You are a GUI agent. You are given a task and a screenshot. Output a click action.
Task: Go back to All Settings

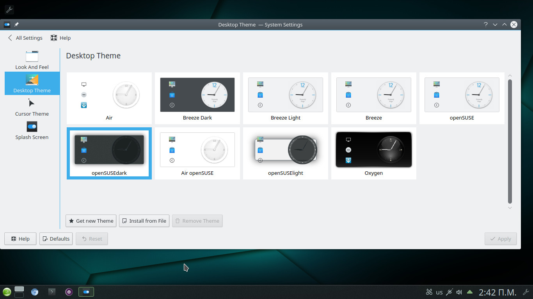pos(25,38)
